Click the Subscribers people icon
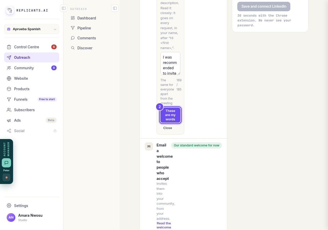This screenshot has width=328, height=230. [9, 110]
